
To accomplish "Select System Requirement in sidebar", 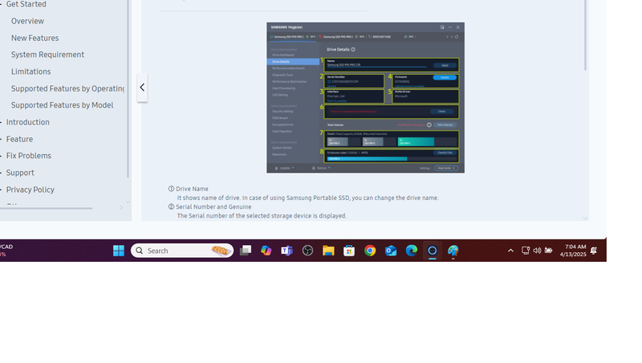I will coord(47,55).
